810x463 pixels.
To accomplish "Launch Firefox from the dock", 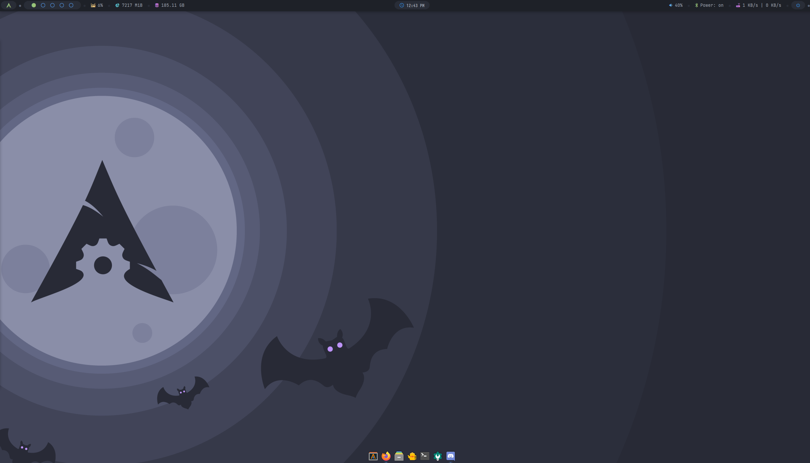I will 386,456.
